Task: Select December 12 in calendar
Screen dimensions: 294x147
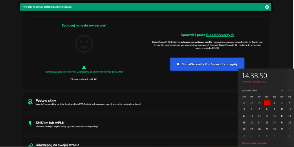Action: (x=244, y=116)
